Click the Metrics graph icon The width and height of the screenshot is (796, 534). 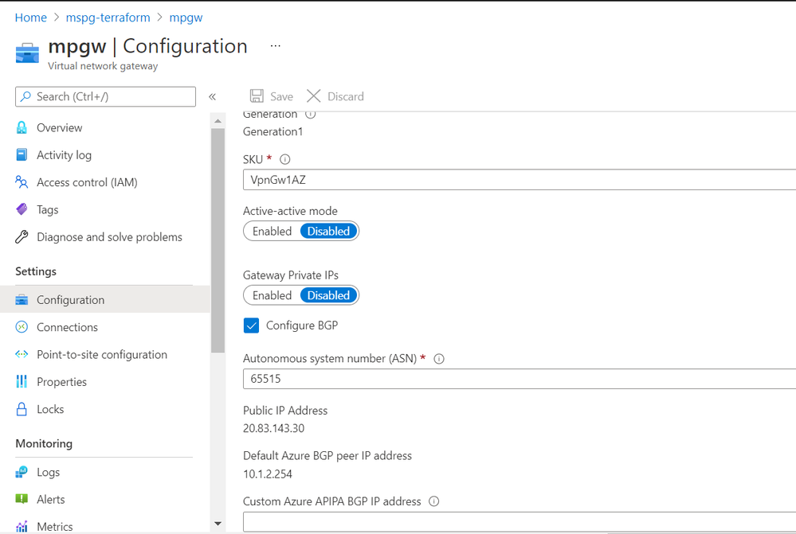click(x=22, y=527)
